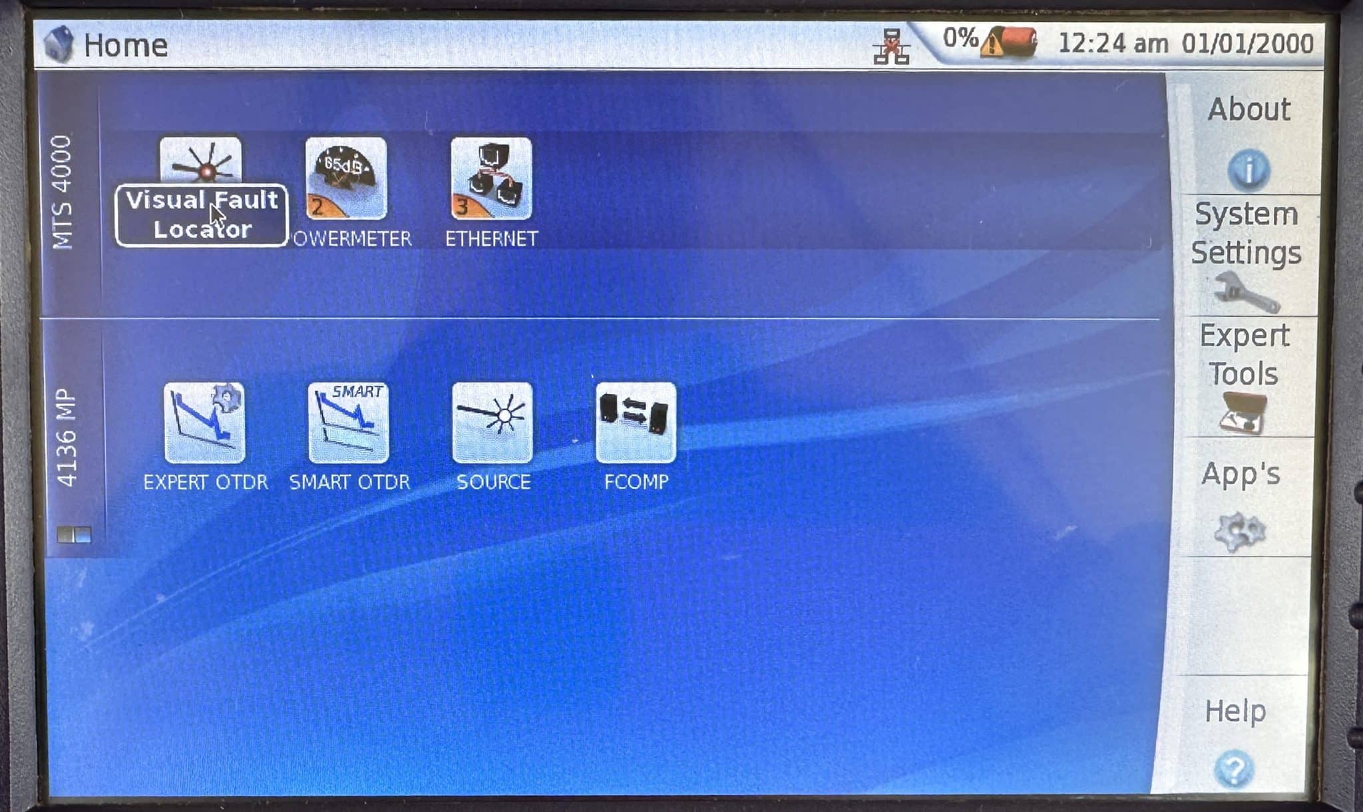Open the Expert Tools toolbox icon

click(1243, 413)
